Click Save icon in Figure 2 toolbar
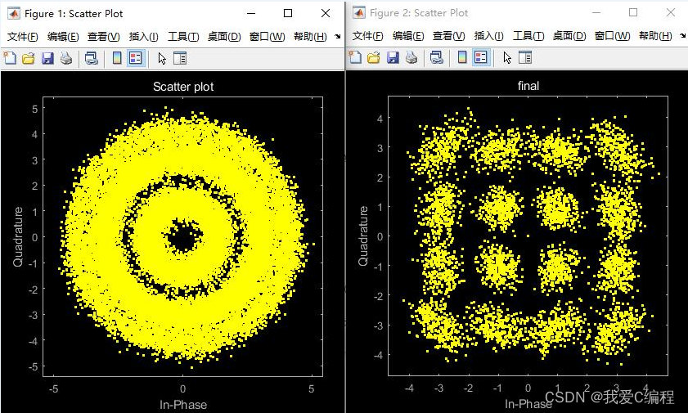 coord(393,57)
